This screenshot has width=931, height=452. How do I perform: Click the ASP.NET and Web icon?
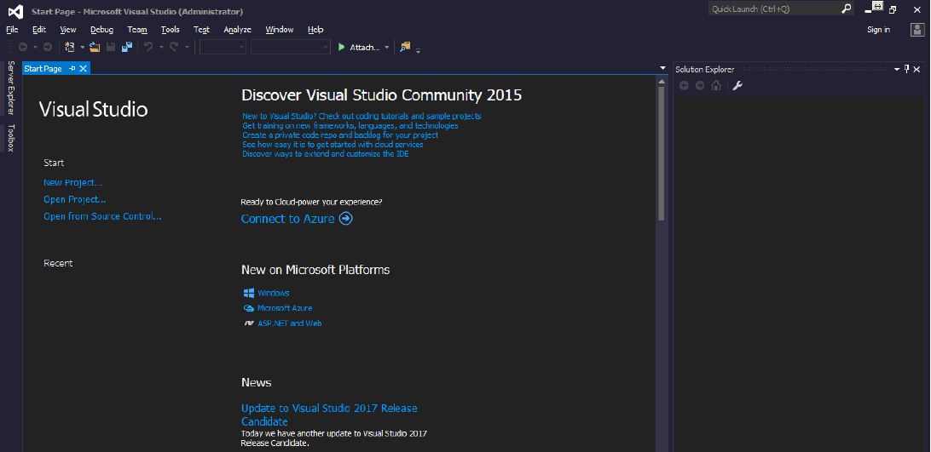(249, 323)
